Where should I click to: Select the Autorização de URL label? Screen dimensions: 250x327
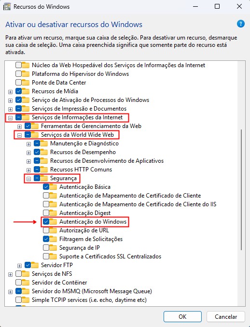click(84, 230)
